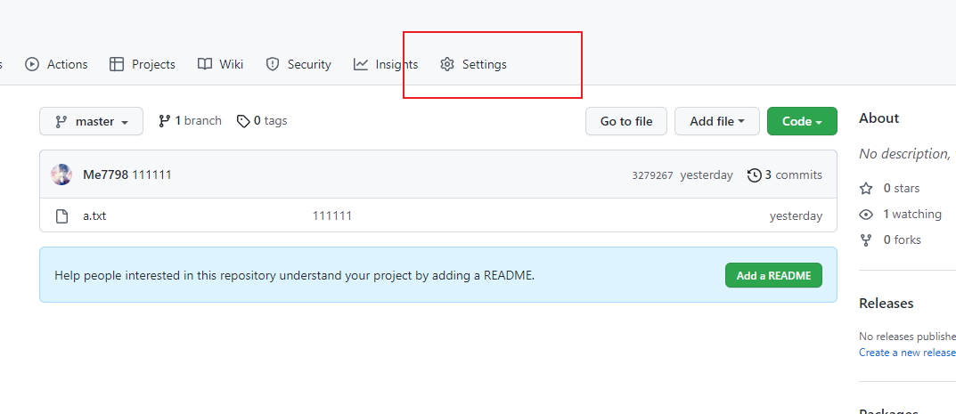Click the star icon in About
Screen dimensions: 956x414
click(866, 189)
